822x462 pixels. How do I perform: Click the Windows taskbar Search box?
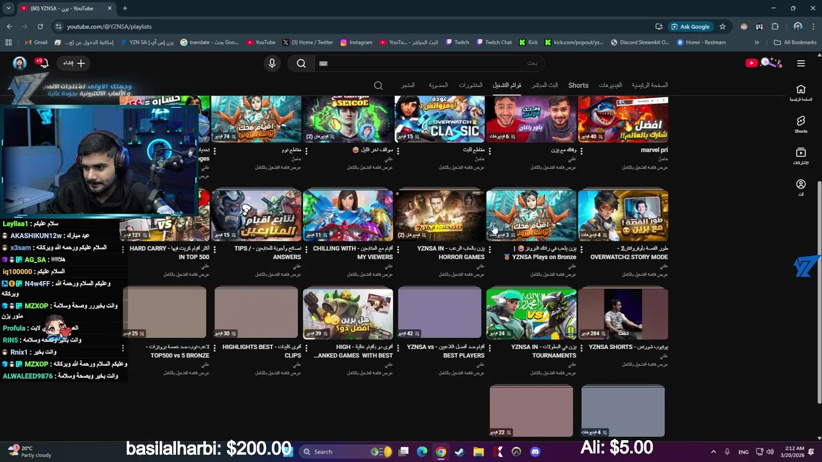344,452
